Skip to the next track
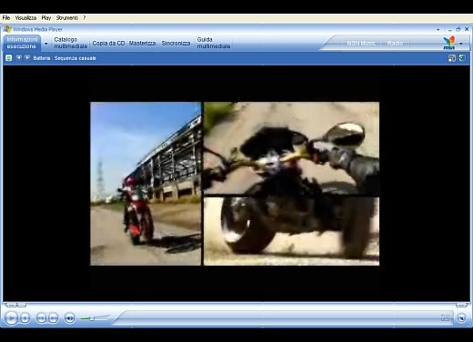This screenshot has width=473, height=342. point(53,318)
